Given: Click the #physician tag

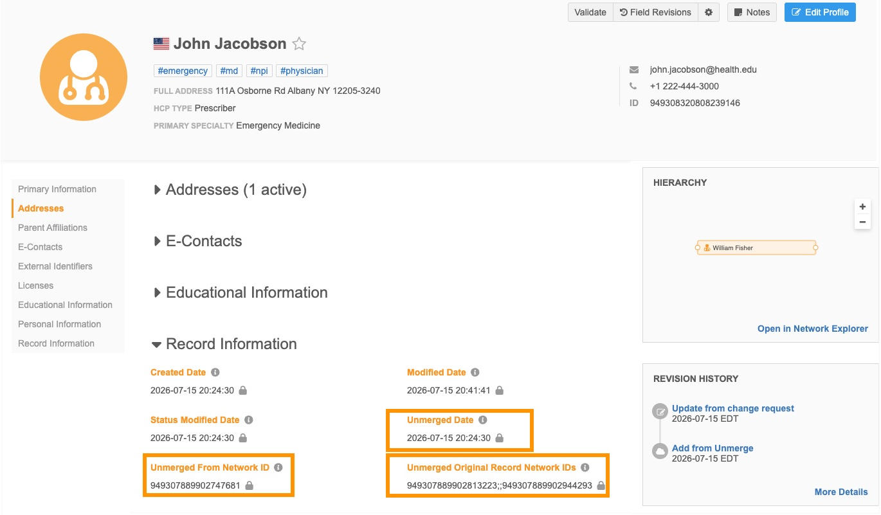Looking at the screenshot, I should 302,71.
